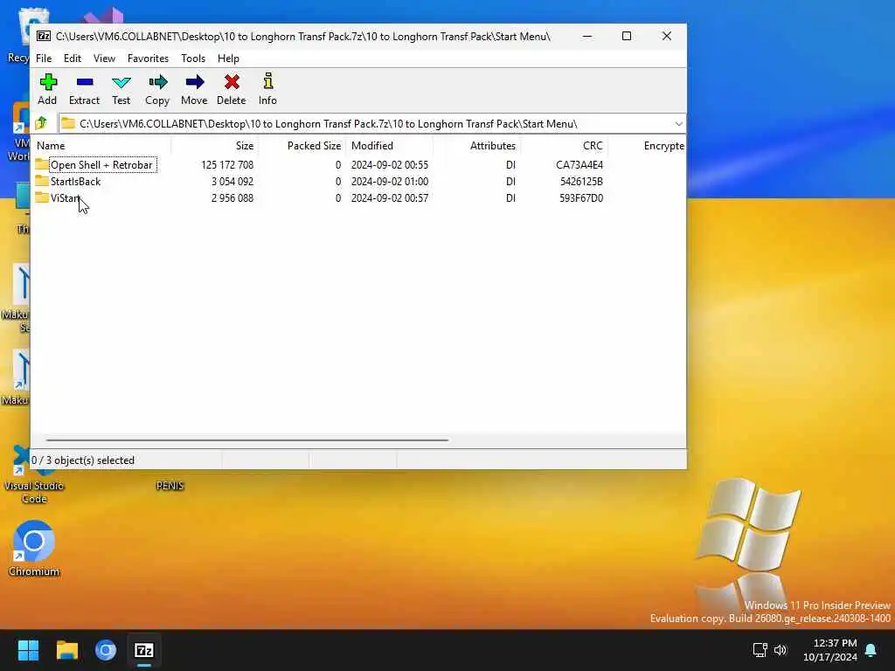Click the 7z icon in title bar
895x671 pixels.
[44, 36]
